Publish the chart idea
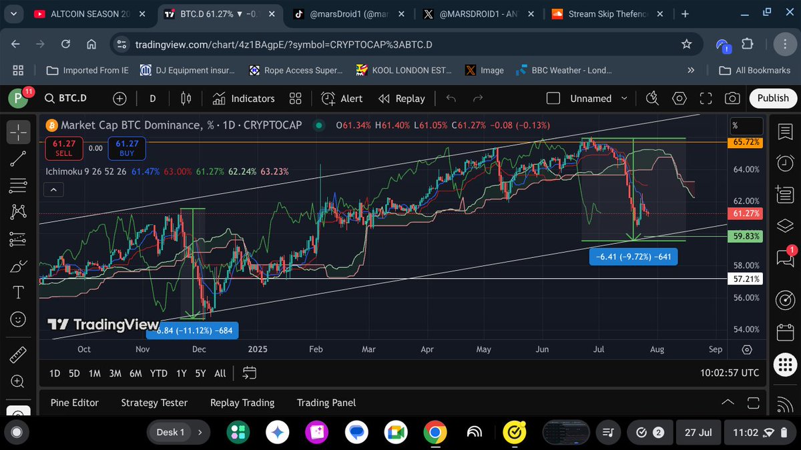Viewport: 801px width, 450px height. coord(773,98)
